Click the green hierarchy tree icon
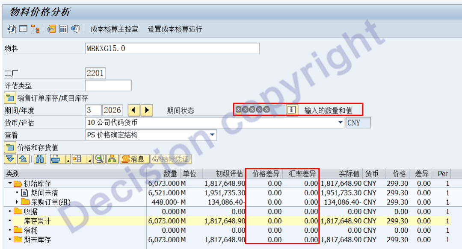 click(113, 159)
